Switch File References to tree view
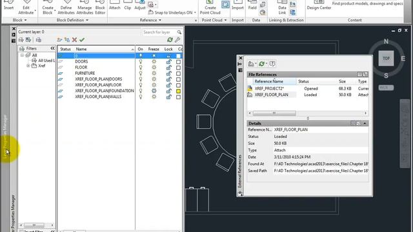The image size is (413, 232). tap(365, 75)
